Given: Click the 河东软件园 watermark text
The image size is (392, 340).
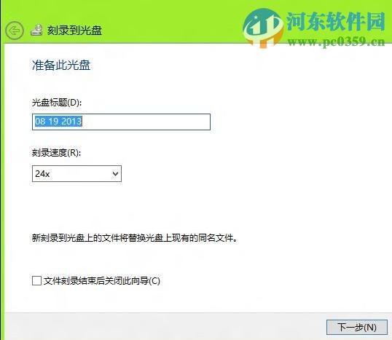Looking at the screenshot, I should click(x=335, y=22).
